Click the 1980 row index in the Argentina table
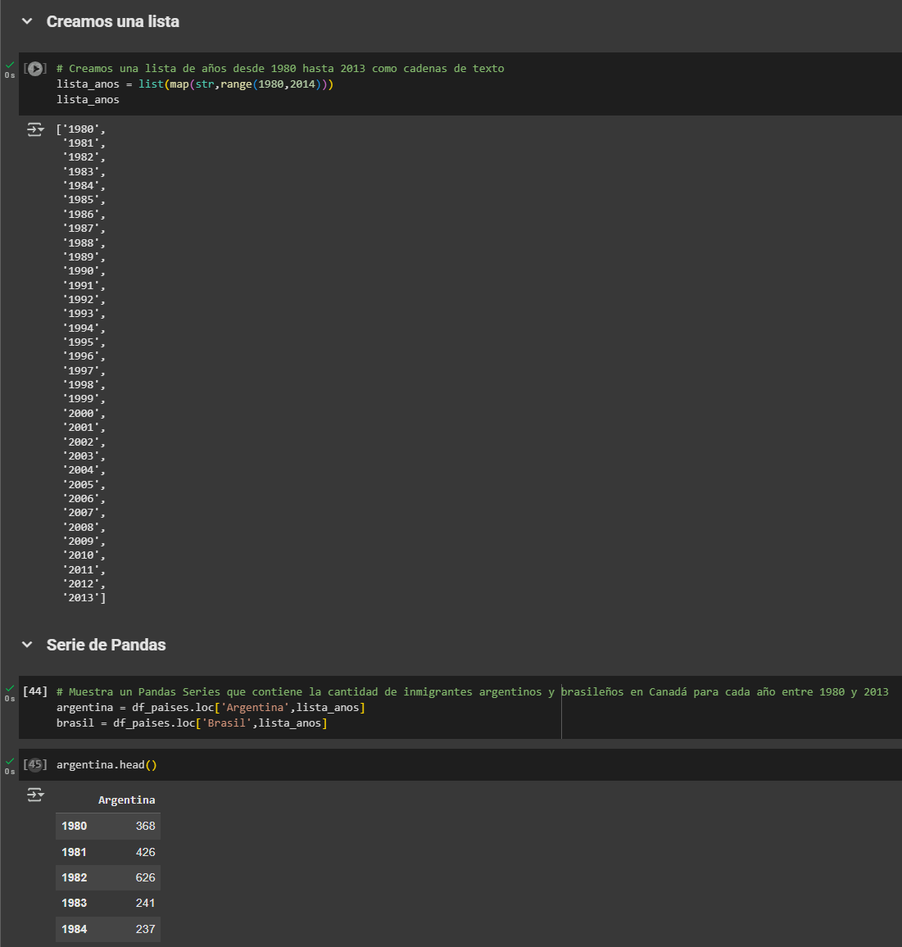The height and width of the screenshot is (947, 902). point(75,827)
